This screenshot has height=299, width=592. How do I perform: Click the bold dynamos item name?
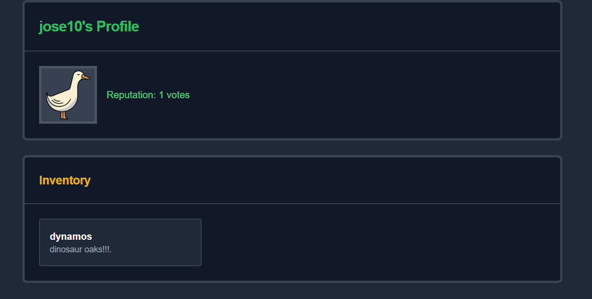[x=71, y=236]
